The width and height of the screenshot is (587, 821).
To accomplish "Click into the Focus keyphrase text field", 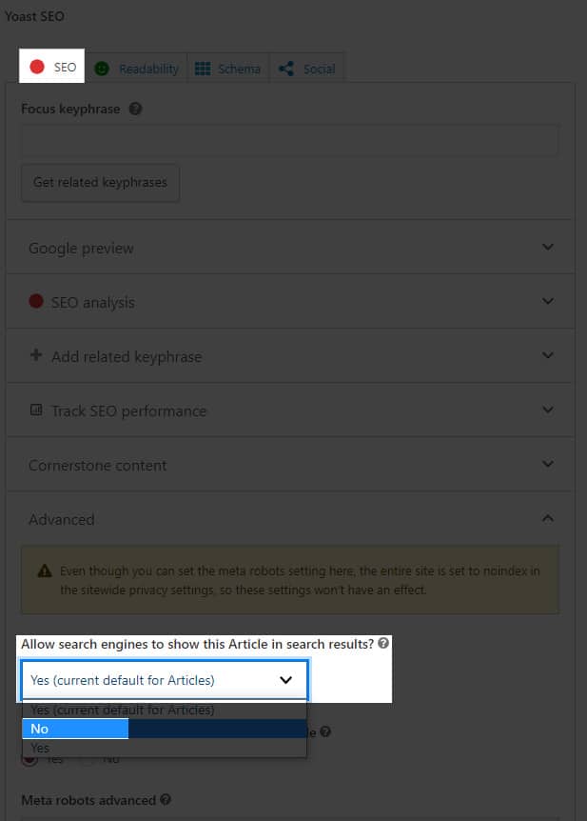I will 289,141.
